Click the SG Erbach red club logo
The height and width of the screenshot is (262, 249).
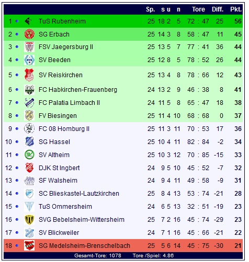pyautogui.click(x=29, y=34)
